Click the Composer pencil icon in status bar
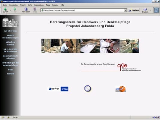Viewport: 160px width, 120px height. click(8, 117)
